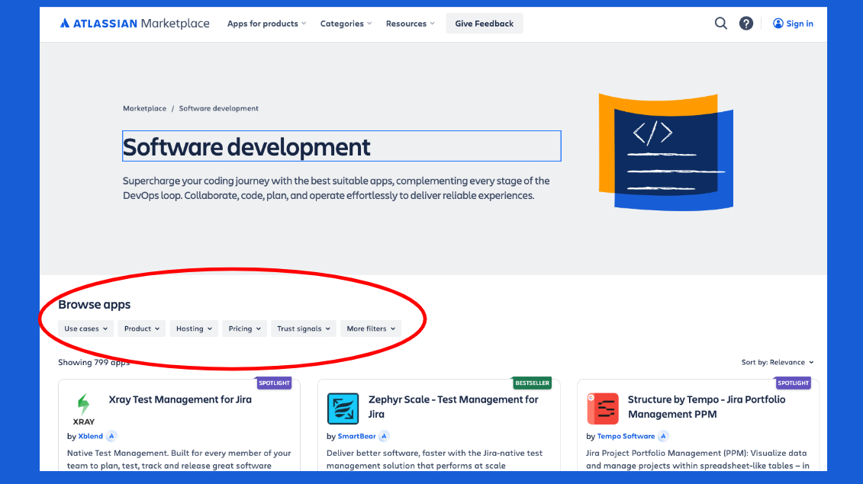Open the search magnifier icon
863x484 pixels.
(x=720, y=23)
